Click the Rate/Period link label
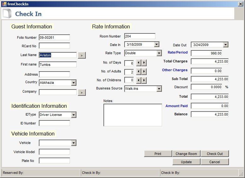The width and height of the screenshot is (245, 178). [178, 52]
